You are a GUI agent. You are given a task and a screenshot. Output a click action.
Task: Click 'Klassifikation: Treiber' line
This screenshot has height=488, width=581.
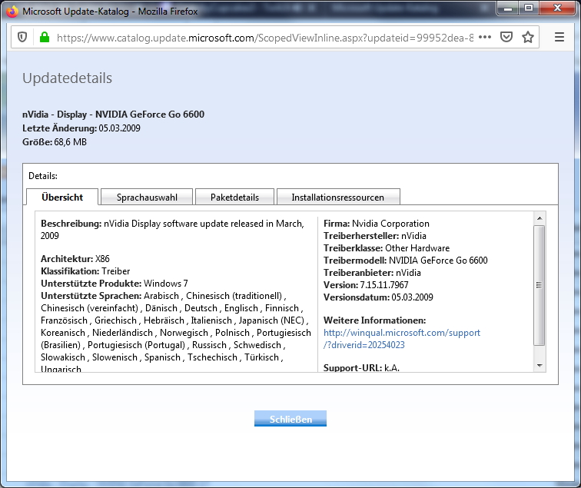[x=85, y=271]
